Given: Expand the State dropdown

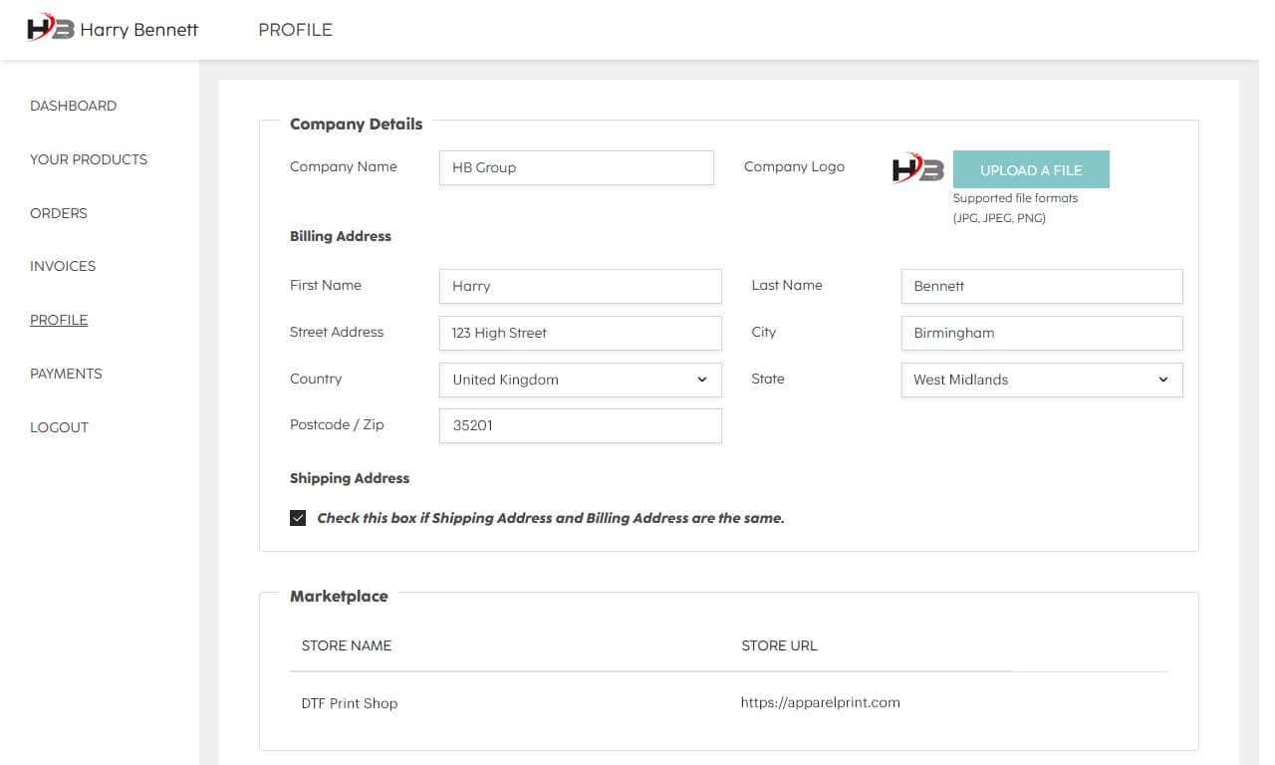Looking at the screenshot, I should click(1041, 380).
